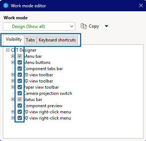Screen dimensions: 146x141
Task: Select the 2D view toolbar row
Action: [38, 75]
